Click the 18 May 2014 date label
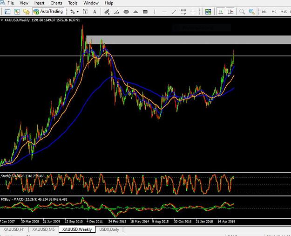Screen dimensions: 291x236 point(140,222)
